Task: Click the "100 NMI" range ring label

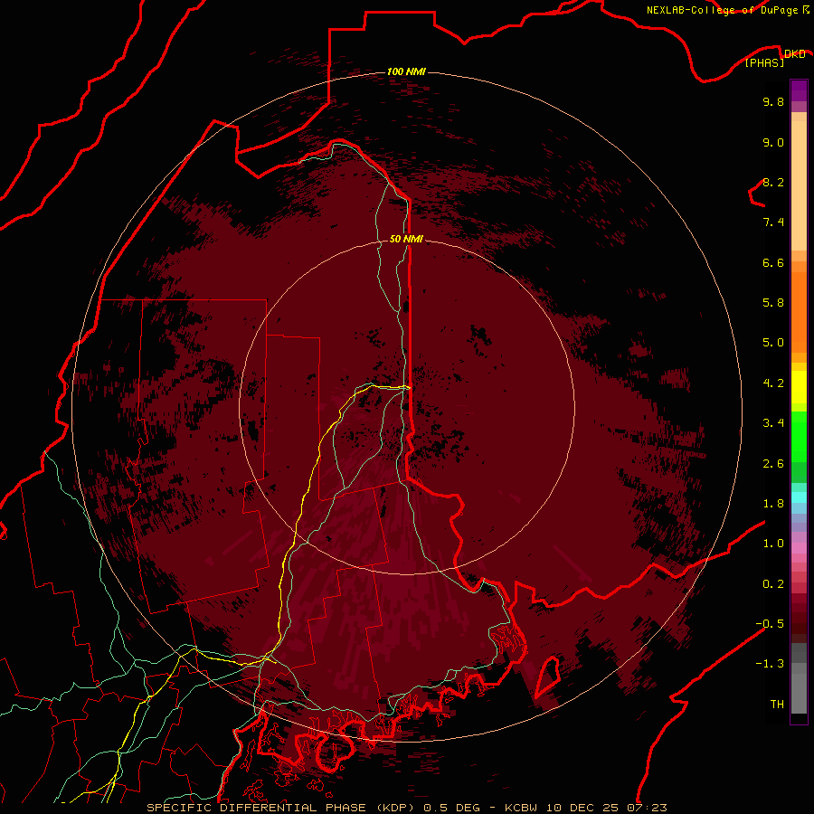Action: [406, 71]
